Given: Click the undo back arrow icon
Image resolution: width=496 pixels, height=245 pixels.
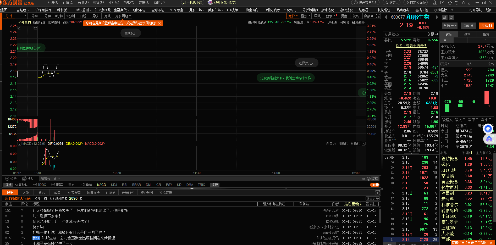Looking at the screenshot, I should tap(456, 3).
